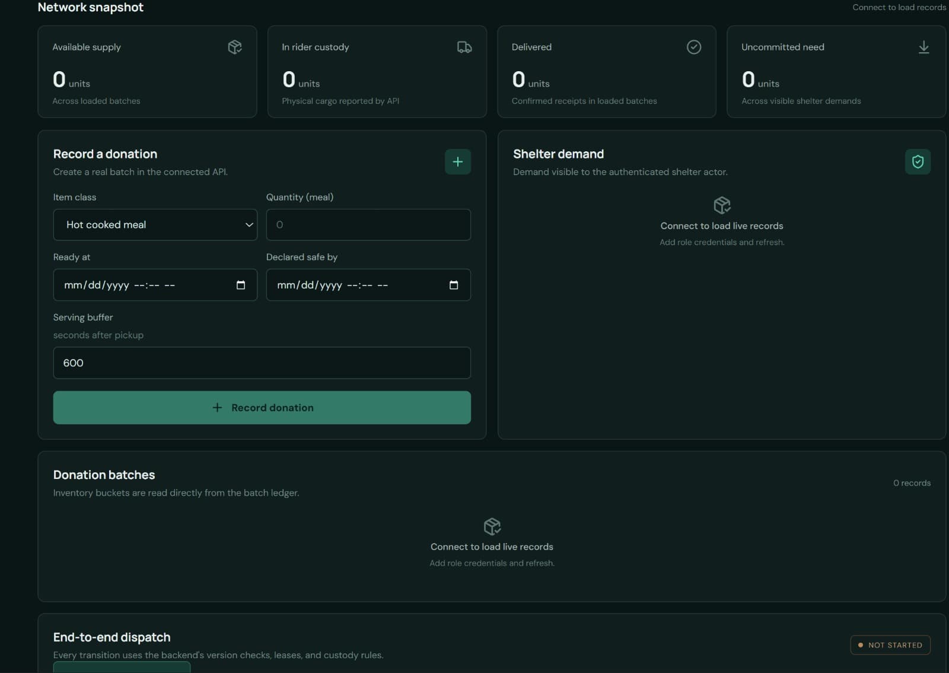Click the package icon in Shelter demand empty state
The image size is (949, 673).
(722, 205)
